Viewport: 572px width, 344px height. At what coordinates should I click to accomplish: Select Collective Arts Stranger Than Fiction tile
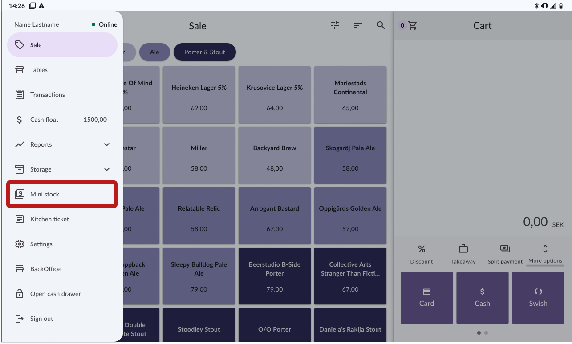pyautogui.click(x=350, y=276)
